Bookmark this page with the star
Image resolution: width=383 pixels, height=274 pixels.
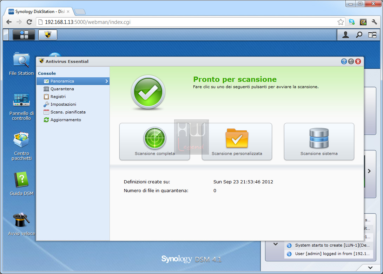click(341, 22)
